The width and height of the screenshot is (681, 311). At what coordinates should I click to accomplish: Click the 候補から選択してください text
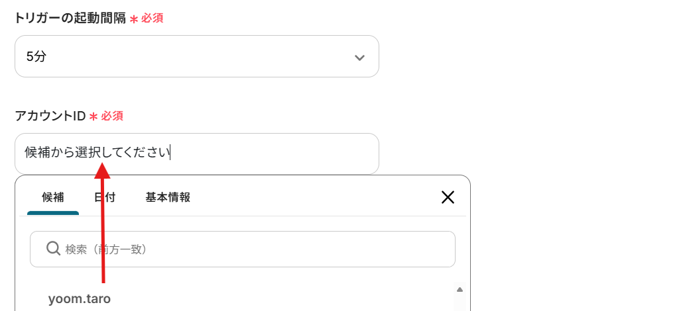pos(97,153)
